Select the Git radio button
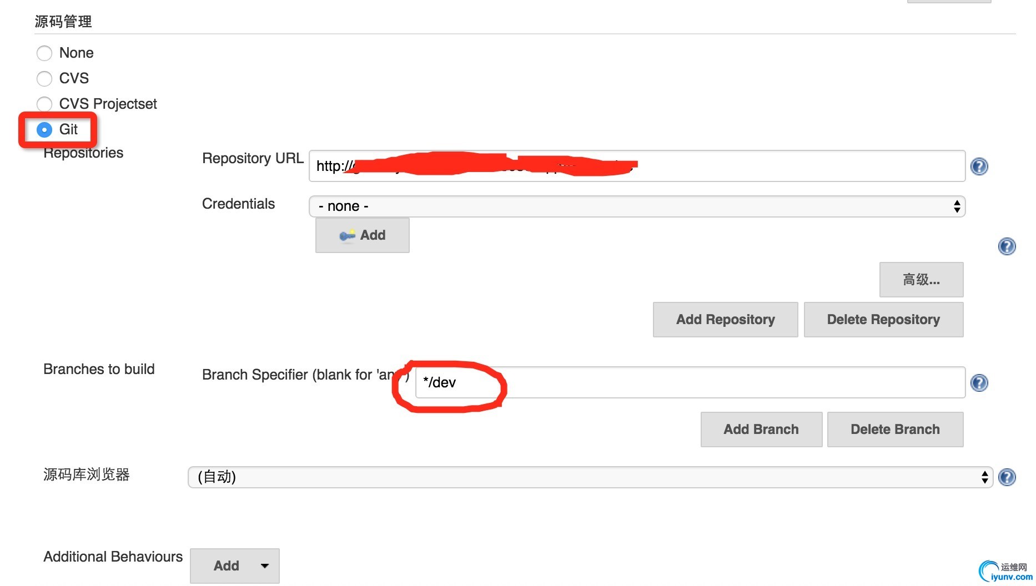The width and height of the screenshot is (1036, 586). [x=44, y=130]
